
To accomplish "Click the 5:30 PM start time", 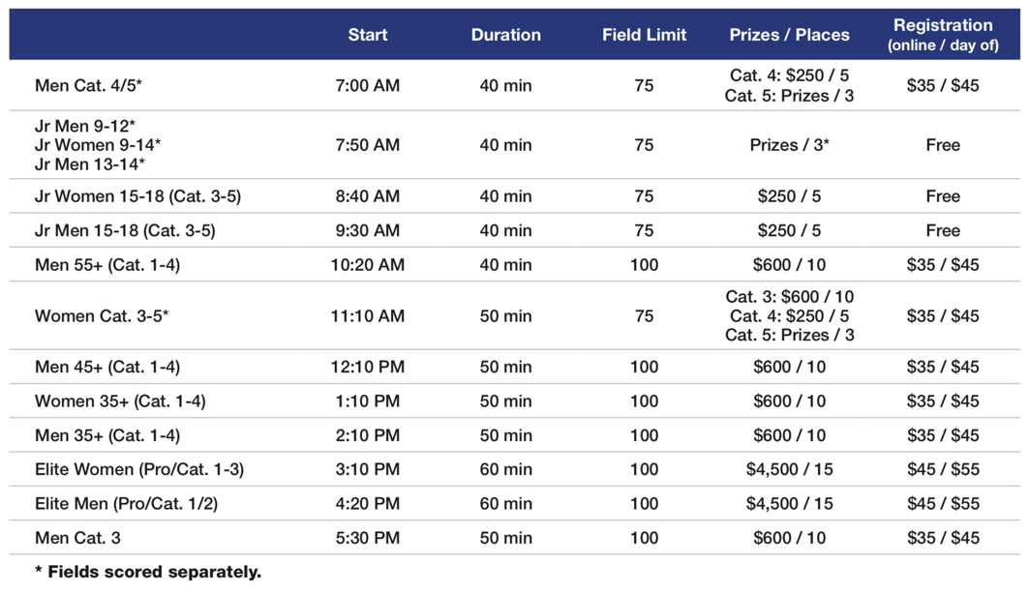I will [x=368, y=538].
